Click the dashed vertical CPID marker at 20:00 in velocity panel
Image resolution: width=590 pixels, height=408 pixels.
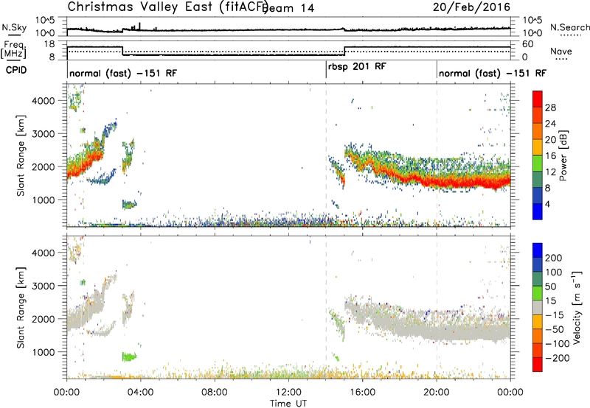pos(437,307)
